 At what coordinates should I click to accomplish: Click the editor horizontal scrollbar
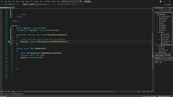70,91
